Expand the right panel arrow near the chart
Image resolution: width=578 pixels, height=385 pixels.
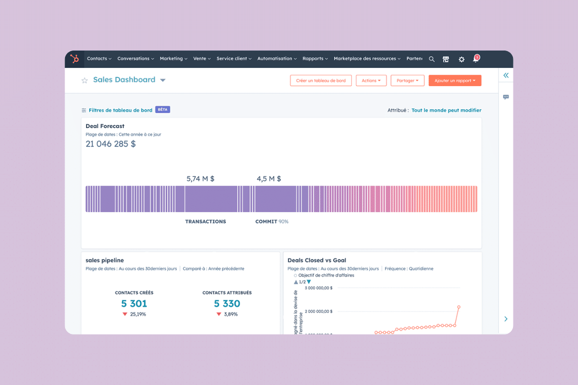coord(506,319)
